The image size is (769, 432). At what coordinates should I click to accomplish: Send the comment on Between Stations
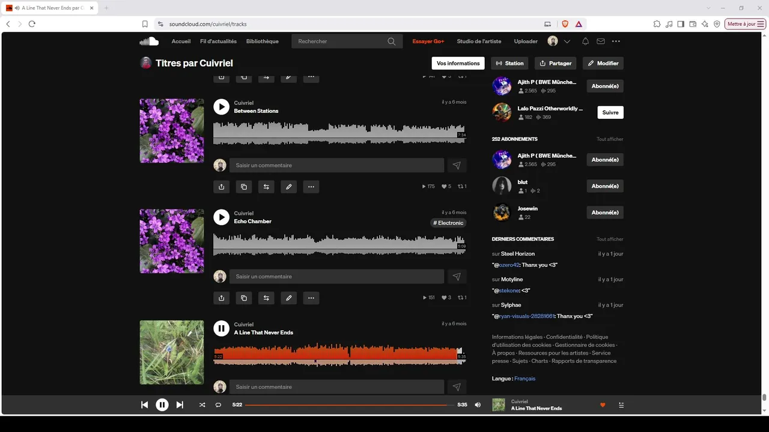(x=457, y=166)
